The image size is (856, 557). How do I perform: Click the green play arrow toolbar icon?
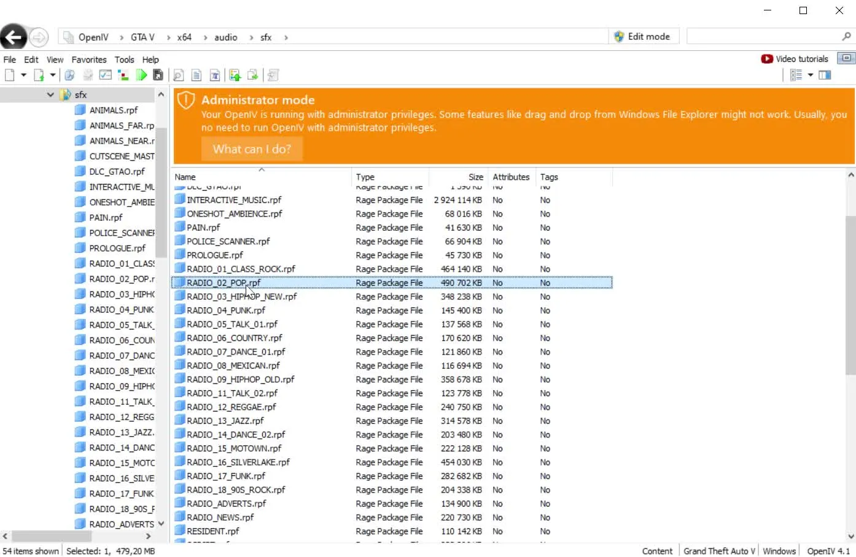coord(141,75)
